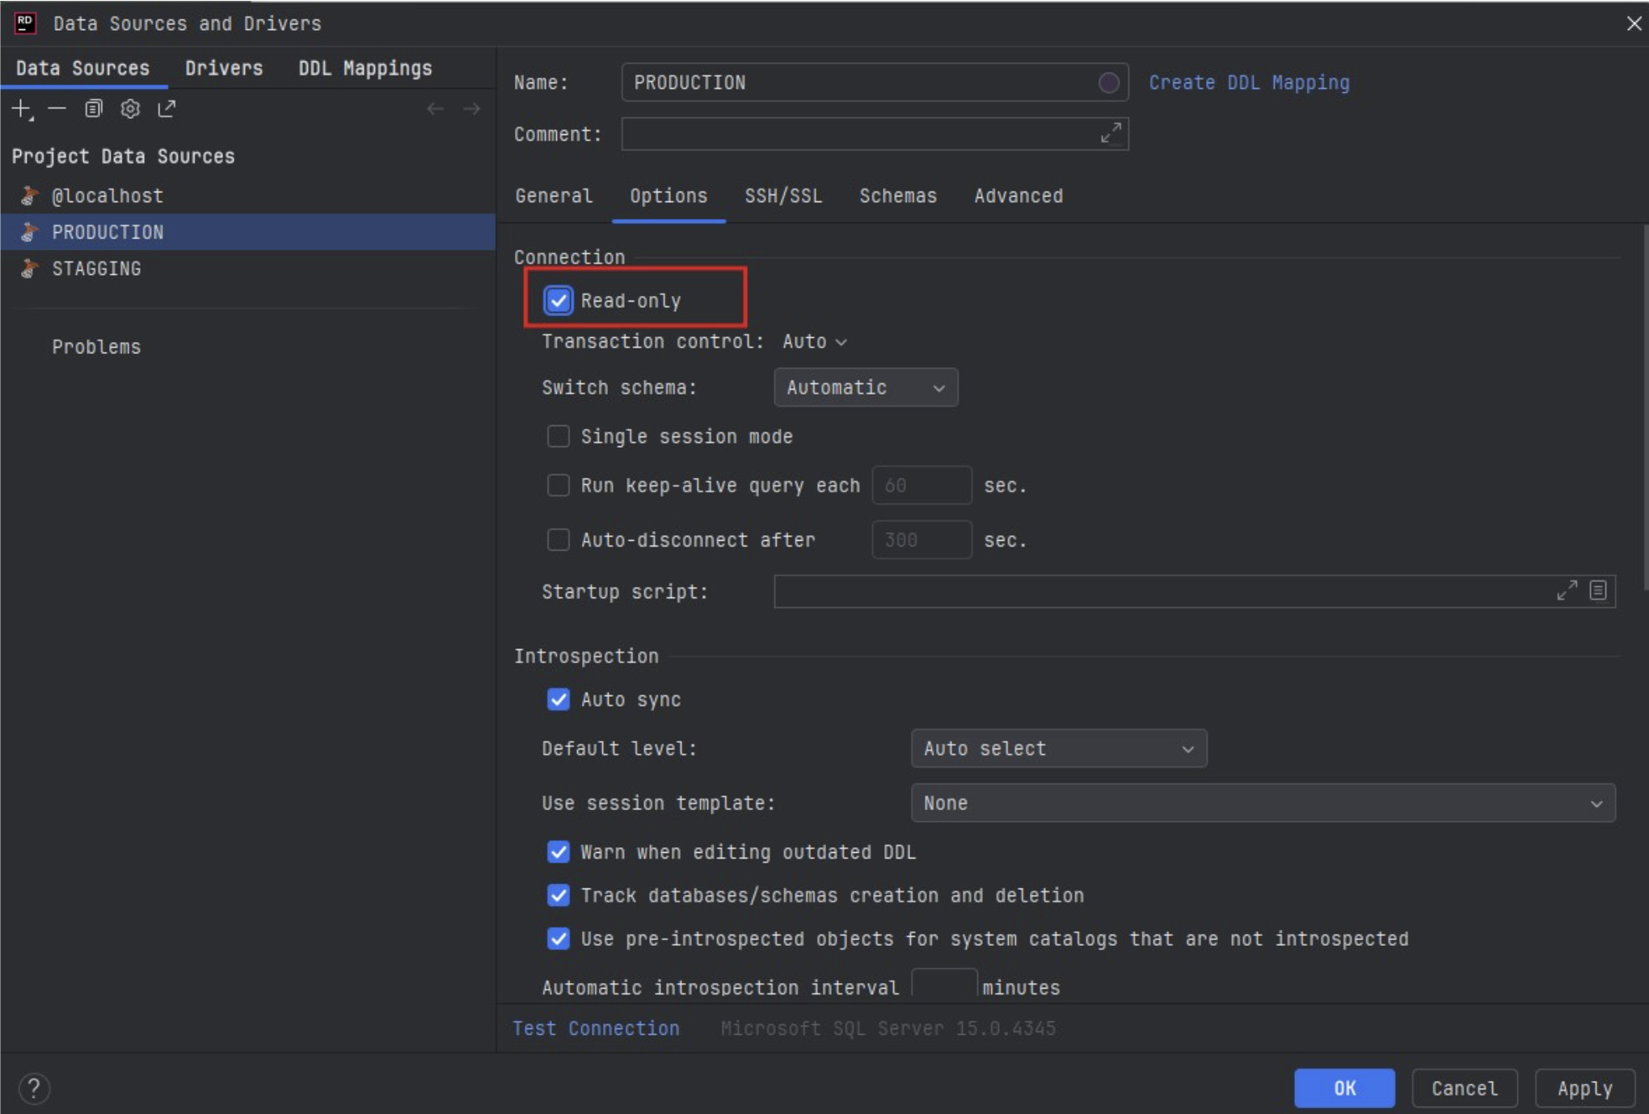Viewport: 1649px width, 1114px height.
Task: Go forward with the right arrow icon
Action: click(x=472, y=108)
